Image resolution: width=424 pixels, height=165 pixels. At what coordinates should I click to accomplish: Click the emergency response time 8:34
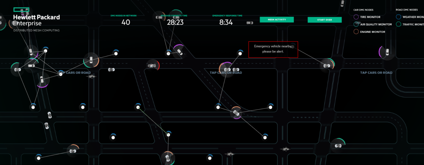pos(226,22)
